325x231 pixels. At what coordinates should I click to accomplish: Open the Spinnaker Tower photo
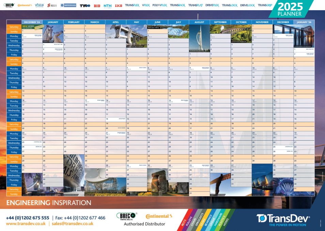[199, 39]
